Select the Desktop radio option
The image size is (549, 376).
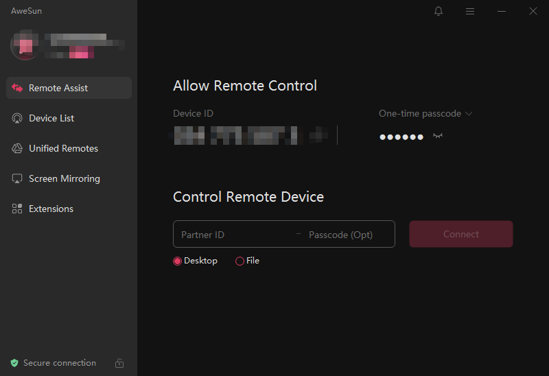coord(177,261)
